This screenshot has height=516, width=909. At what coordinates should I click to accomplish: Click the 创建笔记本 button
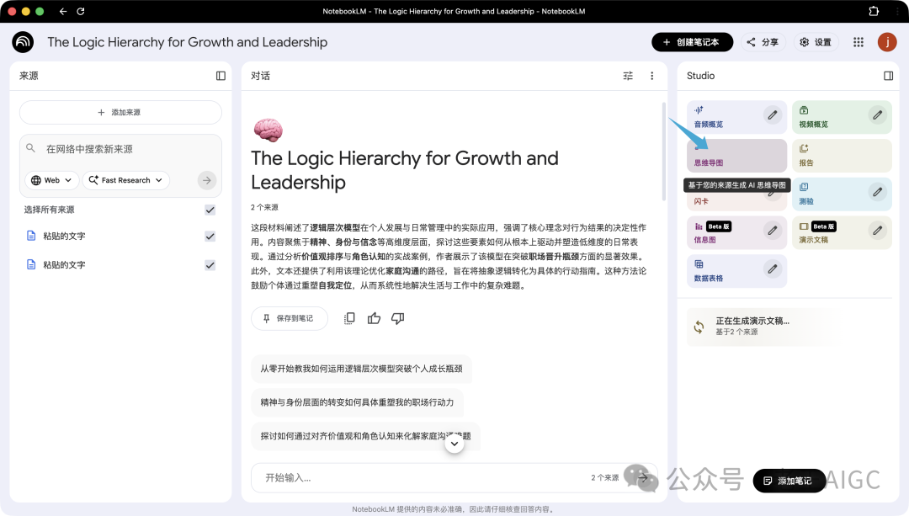tap(692, 42)
